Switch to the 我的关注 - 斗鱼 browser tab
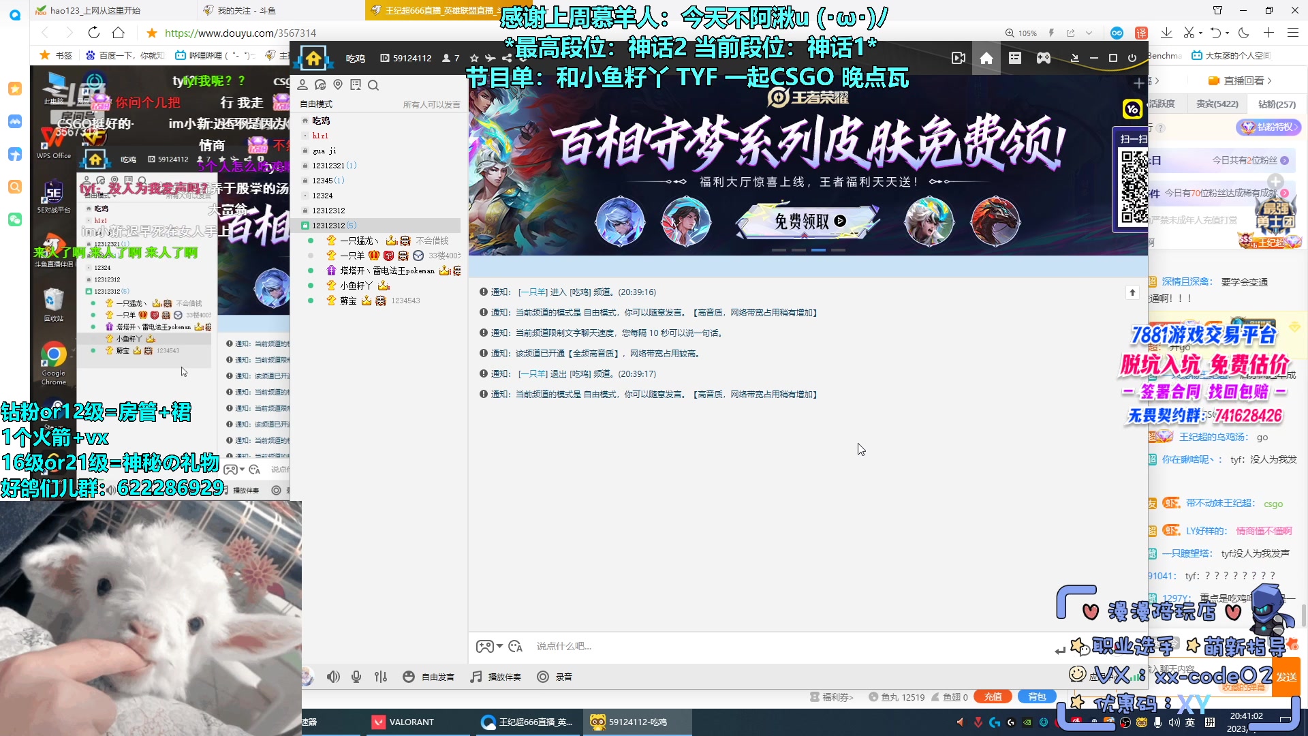The image size is (1308, 736). pos(279,10)
